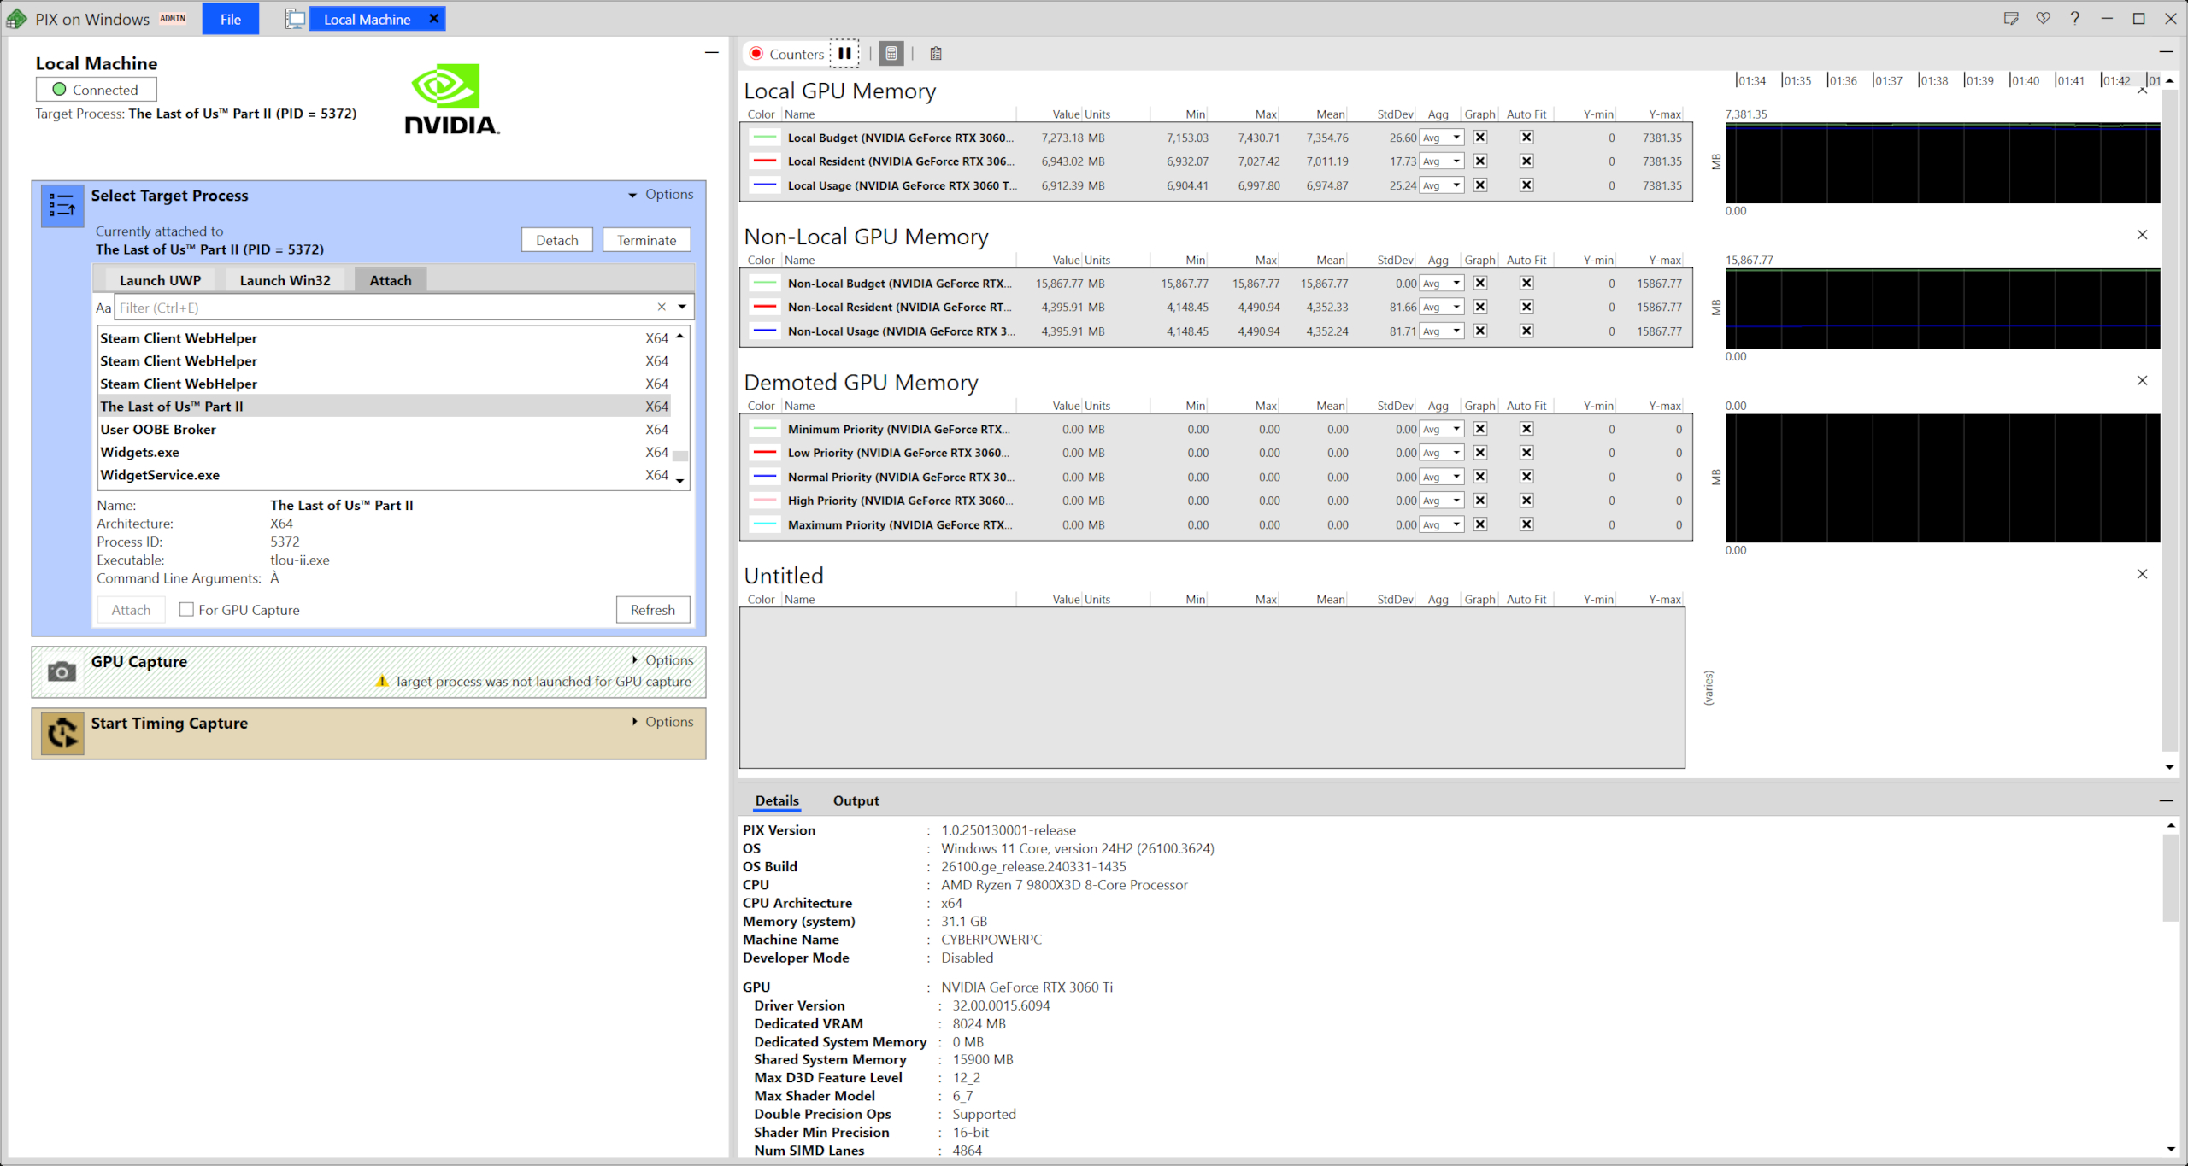The height and width of the screenshot is (1166, 2188).
Task: Close the Local Machine tab
Action: [x=433, y=19]
